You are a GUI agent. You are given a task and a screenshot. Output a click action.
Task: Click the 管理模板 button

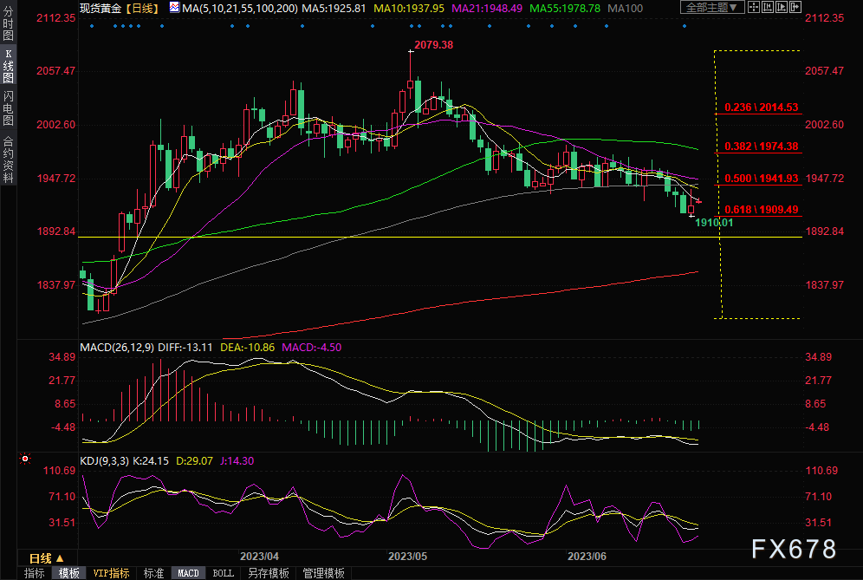point(324,573)
